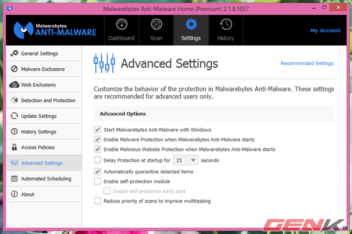The image size is (352, 234).
Task: Click the Malware Exclusions prohibited icon
Action: [x=14, y=69]
